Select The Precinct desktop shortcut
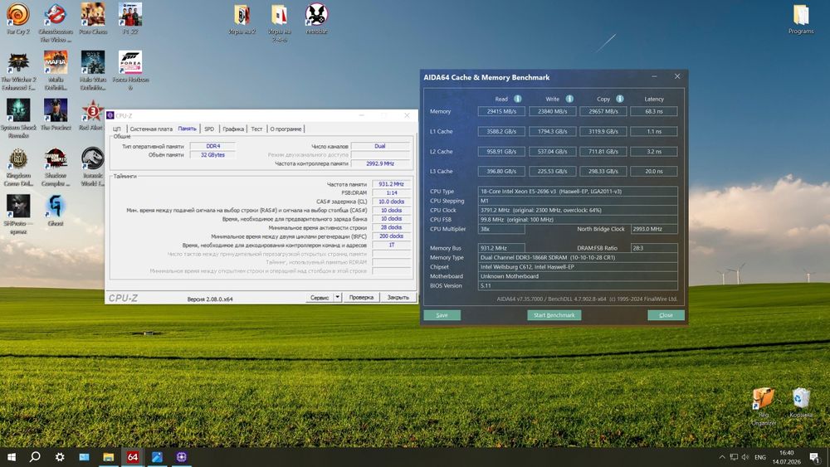This screenshot has width=830, height=467. coord(56,114)
